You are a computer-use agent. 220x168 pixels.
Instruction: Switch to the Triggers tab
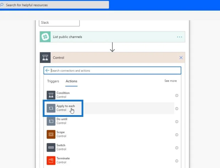[x=53, y=81]
